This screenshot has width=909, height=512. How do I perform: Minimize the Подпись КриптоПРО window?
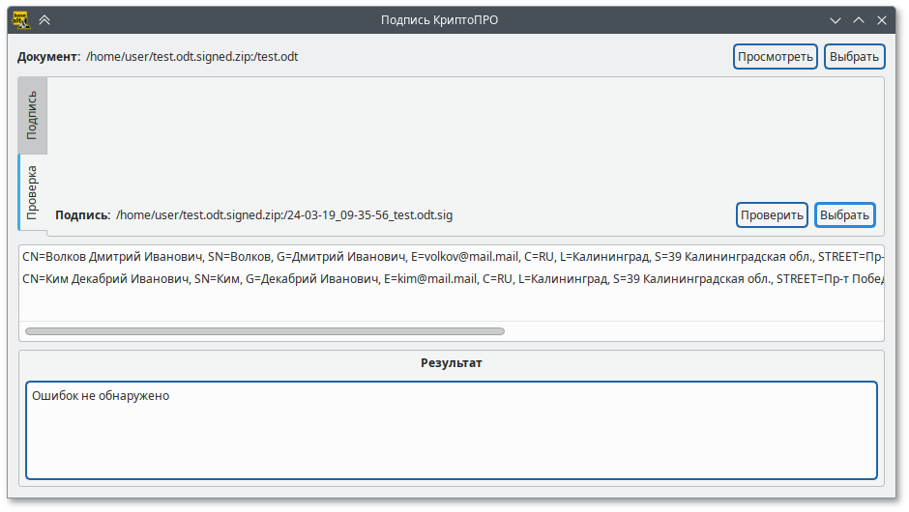[x=835, y=19]
